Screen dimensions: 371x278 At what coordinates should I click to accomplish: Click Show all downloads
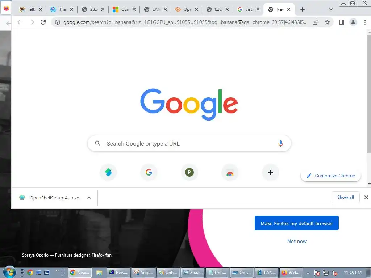pos(345,197)
